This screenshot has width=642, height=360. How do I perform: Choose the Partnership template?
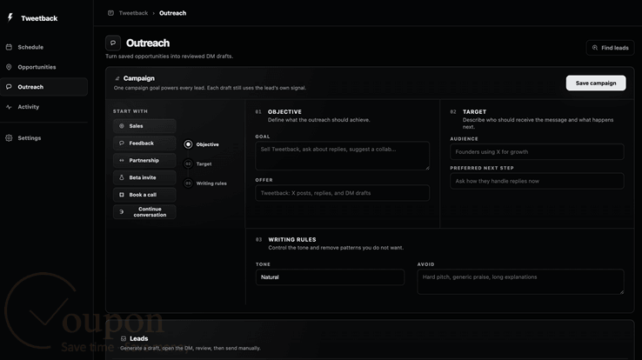(x=144, y=160)
